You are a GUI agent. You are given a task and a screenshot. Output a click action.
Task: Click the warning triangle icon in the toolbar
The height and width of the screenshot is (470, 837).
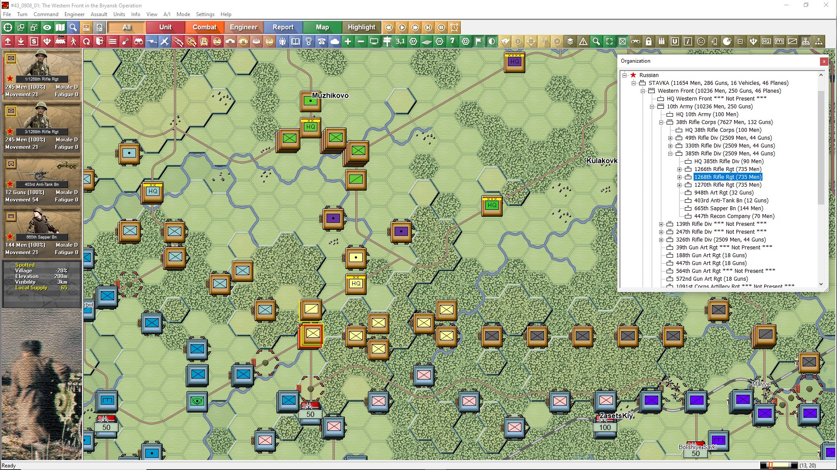click(x=583, y=41)
